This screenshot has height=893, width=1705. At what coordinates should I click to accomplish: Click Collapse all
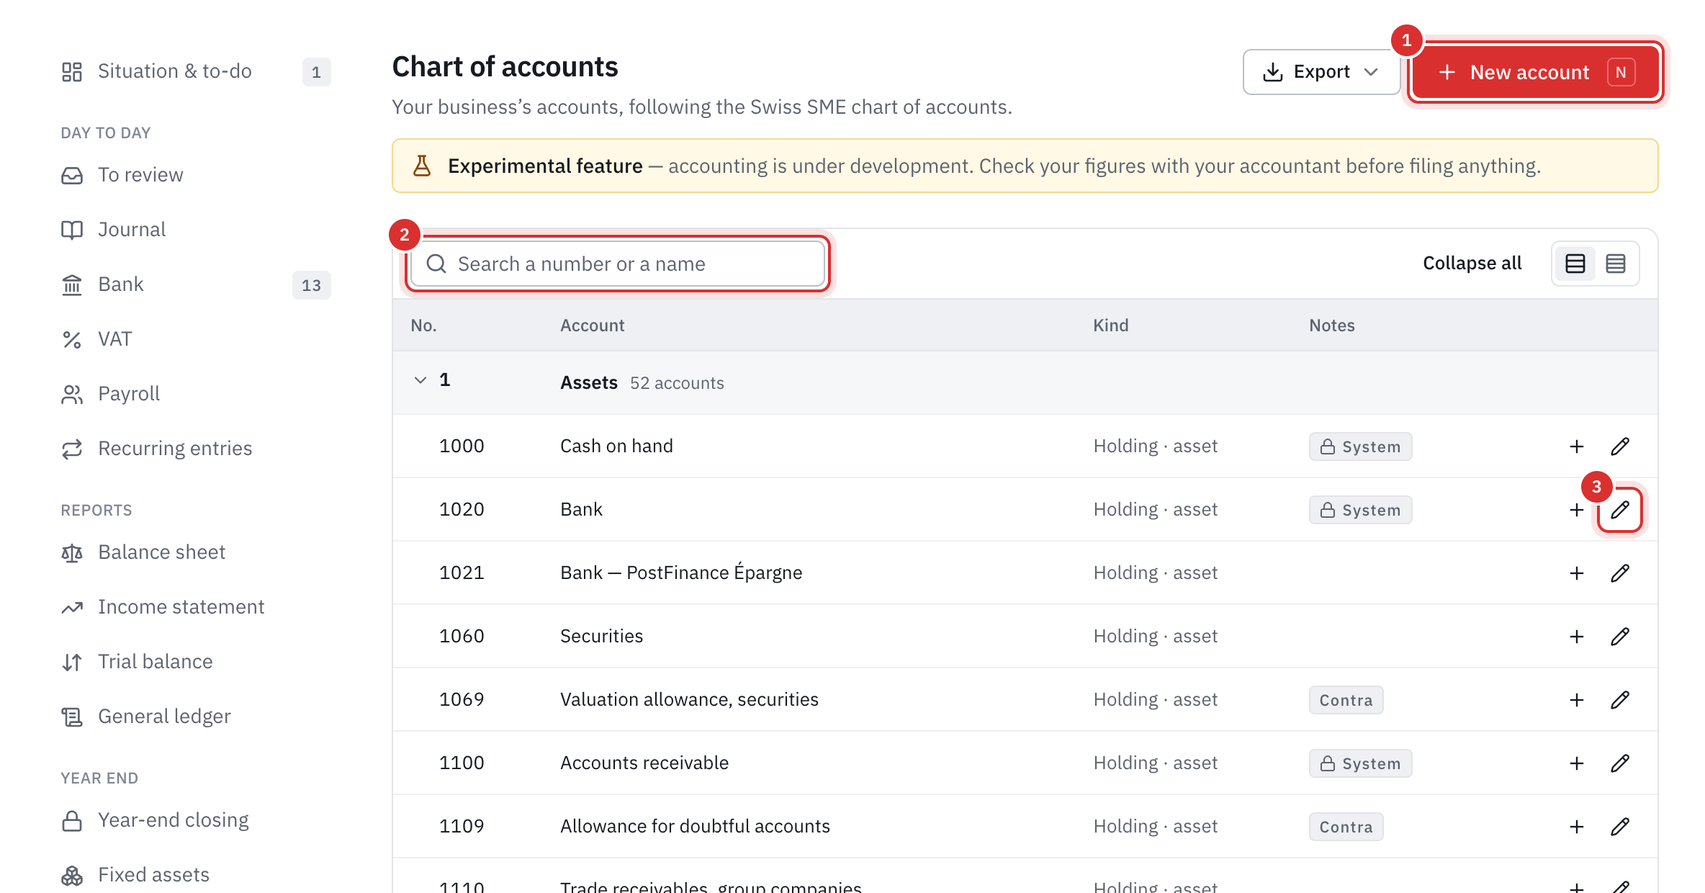pyautogui.click(x=1472, y=264)
